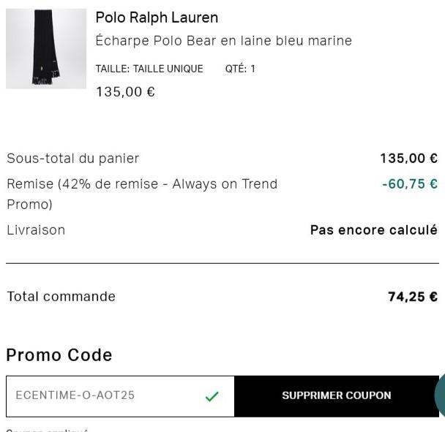Screen dimensions: 445x432
Task: Click the 74,25 € order total
Action: [412, 297]
